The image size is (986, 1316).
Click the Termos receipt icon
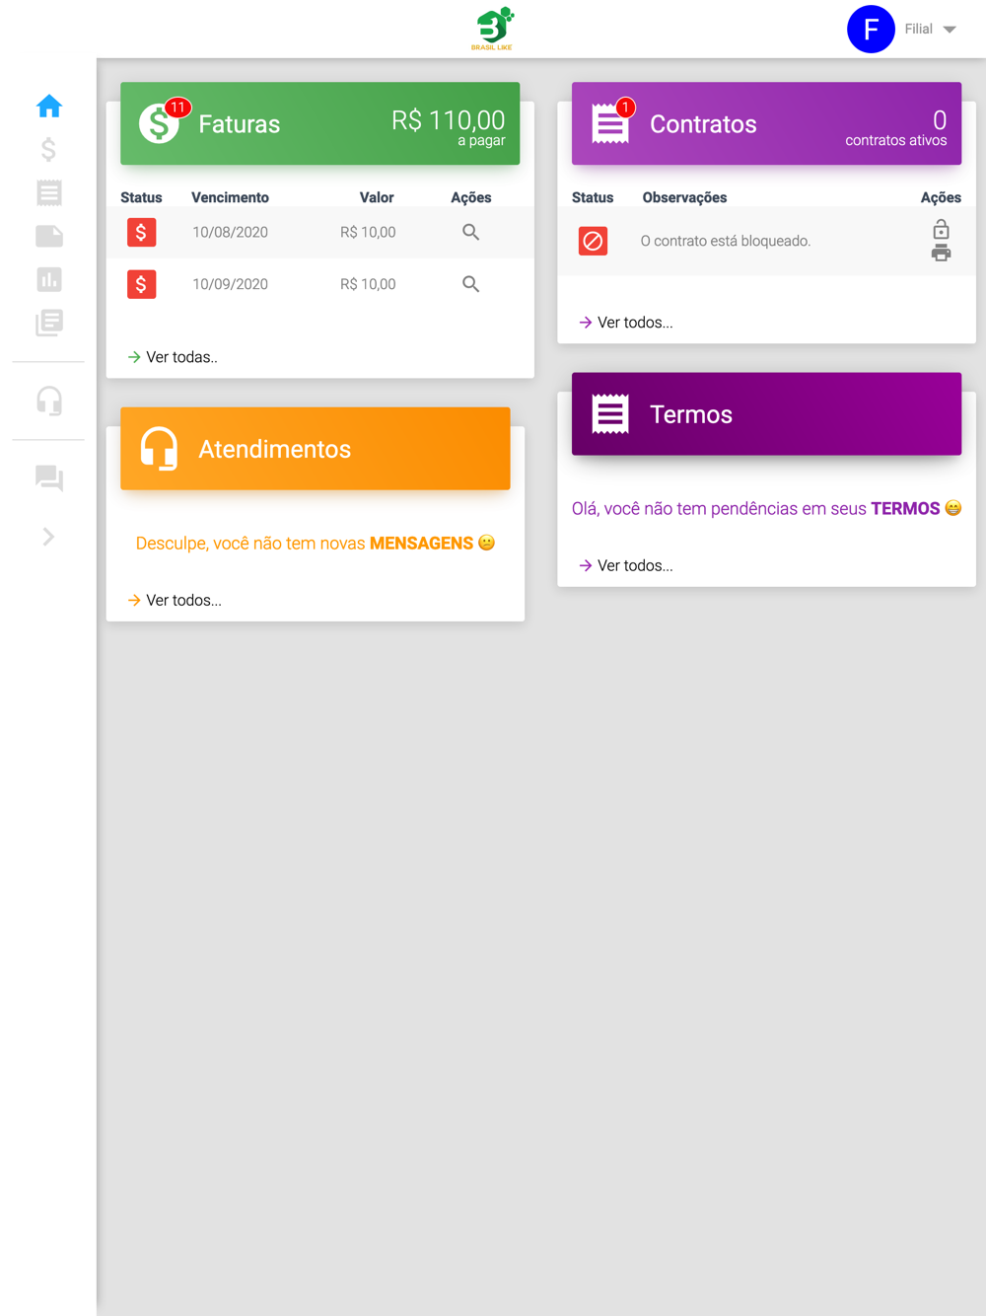click(x=610, y=414)
